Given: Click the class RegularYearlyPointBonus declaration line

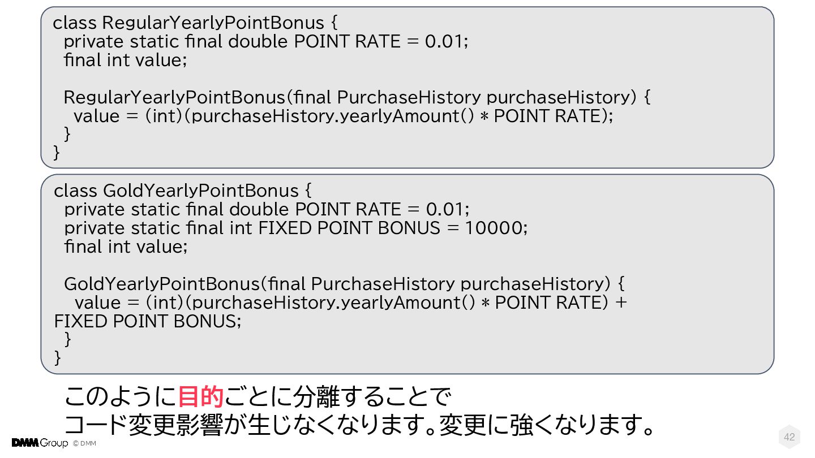Looking at the screenshot, I should [x=195, y=23].
